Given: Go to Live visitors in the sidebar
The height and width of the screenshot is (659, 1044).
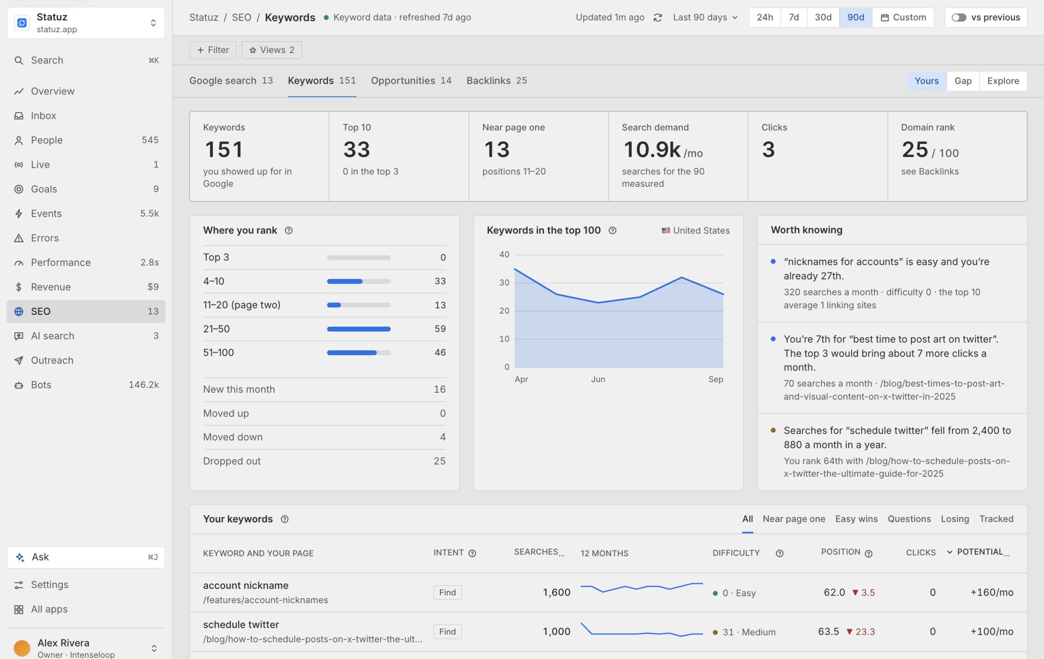Looking at the screenshot, I should pyautogui.click(x=86, y=165).
